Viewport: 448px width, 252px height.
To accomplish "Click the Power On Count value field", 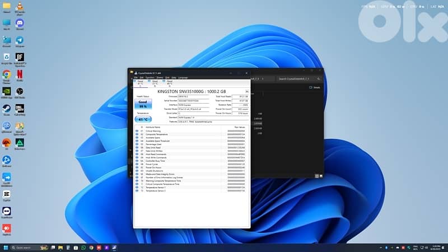I will (x=240, y=109).
